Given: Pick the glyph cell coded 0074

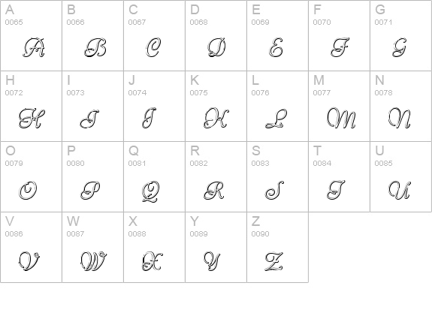Looking at the screenshot, I should point(154,107).
